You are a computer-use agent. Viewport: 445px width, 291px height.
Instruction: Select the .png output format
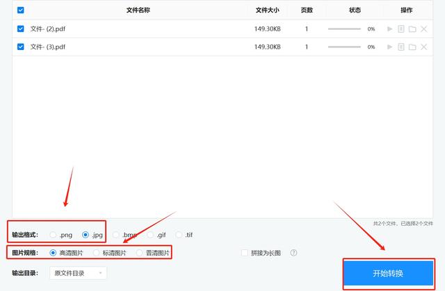[53, 235]
